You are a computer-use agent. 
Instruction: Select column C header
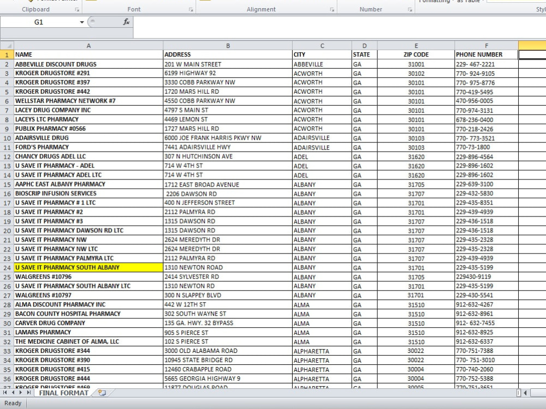coord(322,46)
